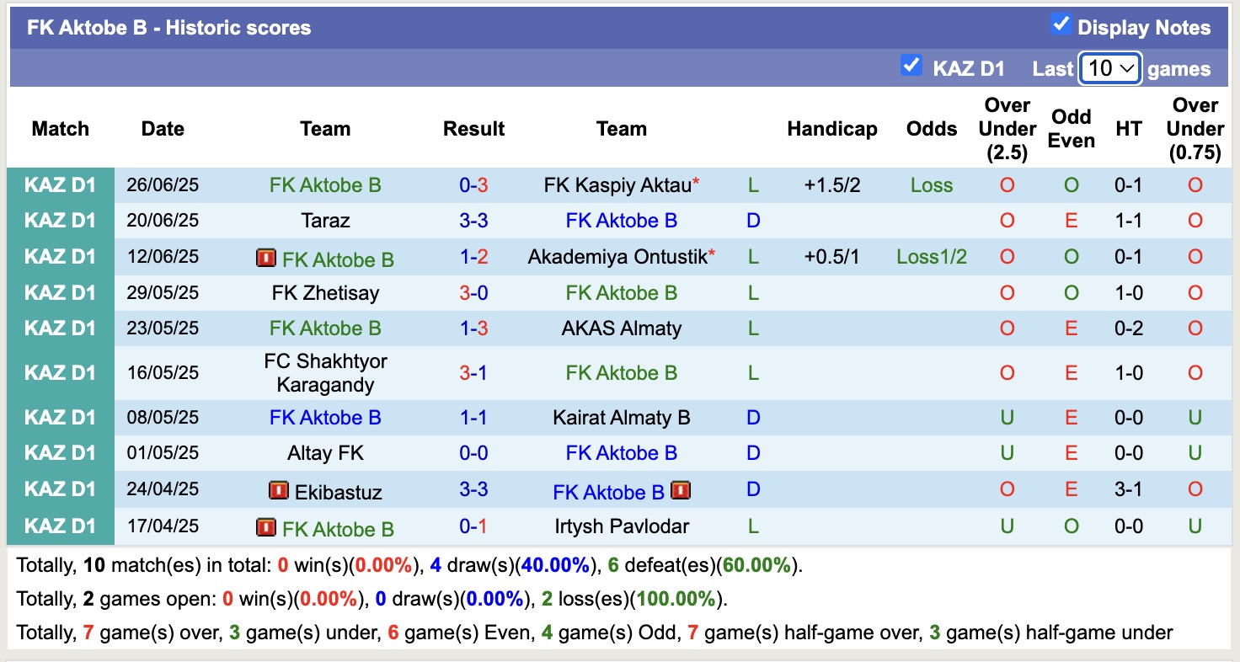This screenshot has width=1240, height=662.
Task: Click red card icon beside Ekibastuz
Action: tap(279, 490)
